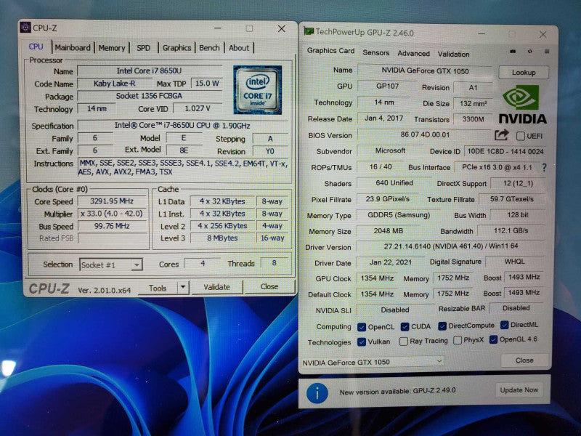Viewport: 581px width, 436px height.
Task: Open the Memory tab in CPU-Z
Action: 112,48
